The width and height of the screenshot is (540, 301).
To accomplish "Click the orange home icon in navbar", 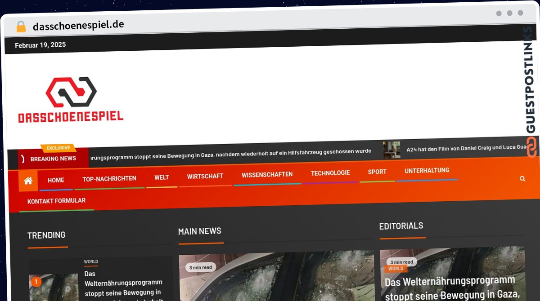I will click(28, 181).
